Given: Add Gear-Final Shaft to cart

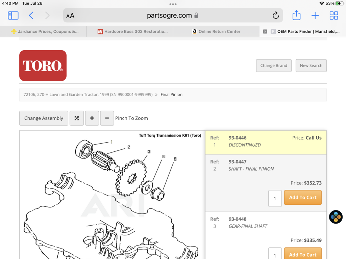Looking at the screenshot, I should [303, 254].
